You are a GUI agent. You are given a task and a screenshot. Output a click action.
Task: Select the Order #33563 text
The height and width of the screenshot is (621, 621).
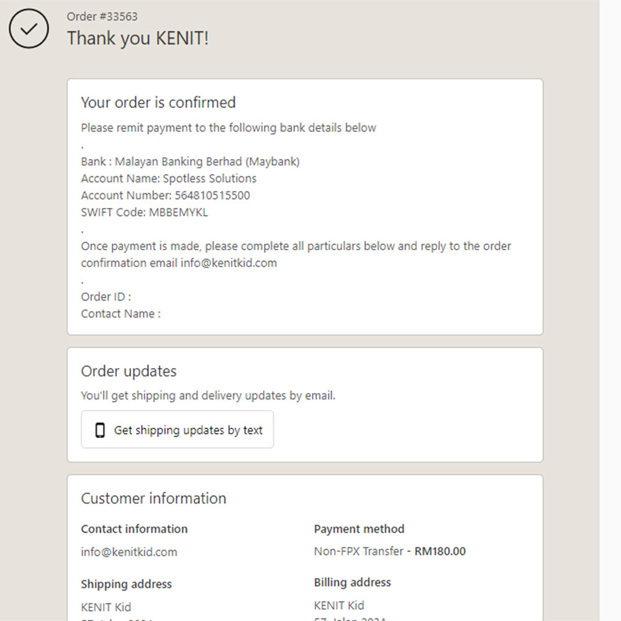(102, 17)
